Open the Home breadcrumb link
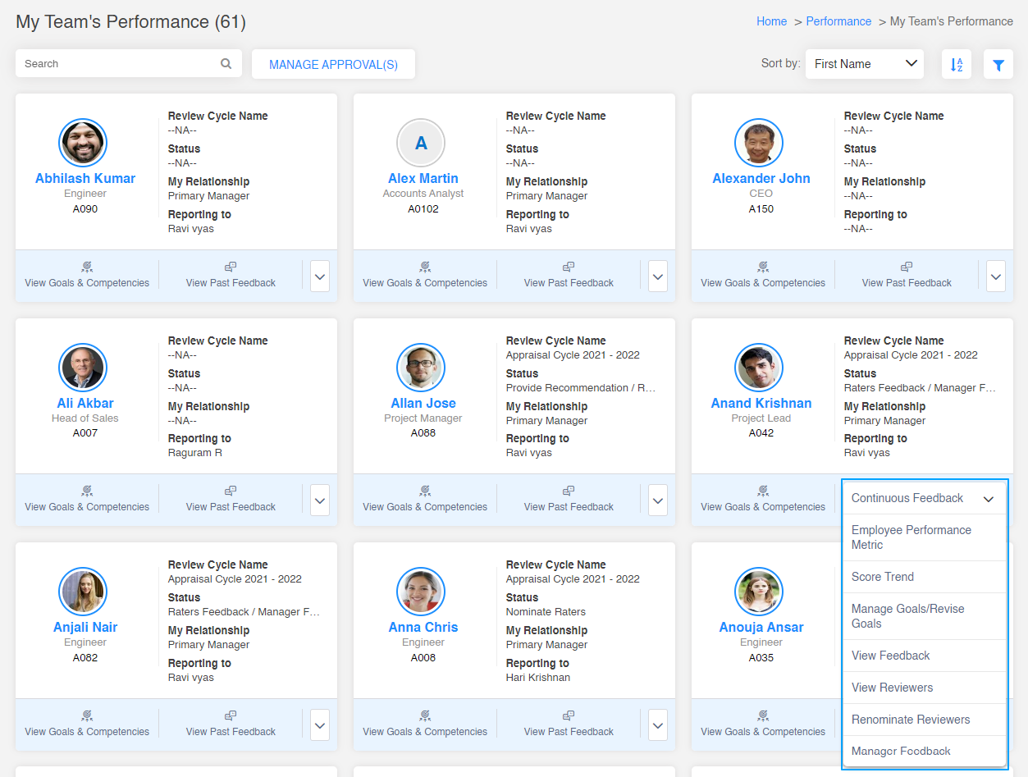 point(770,21)
